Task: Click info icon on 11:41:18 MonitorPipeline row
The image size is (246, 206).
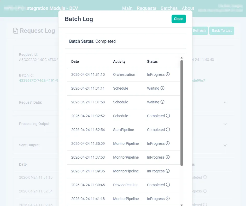Action: pyautogui.click(x=168, y=198)
